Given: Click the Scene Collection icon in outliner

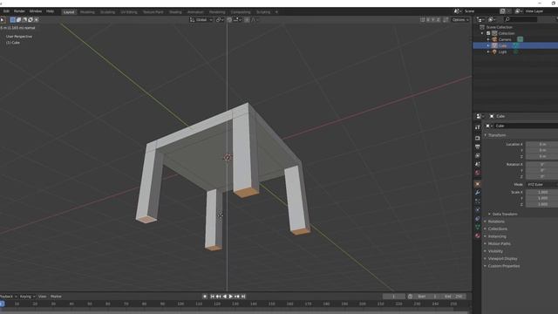Looking at the screenshot, I should pyautogui.click(x=482, y=27).
